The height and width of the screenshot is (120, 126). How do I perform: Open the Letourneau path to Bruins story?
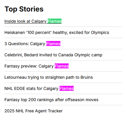coord(49,77)
